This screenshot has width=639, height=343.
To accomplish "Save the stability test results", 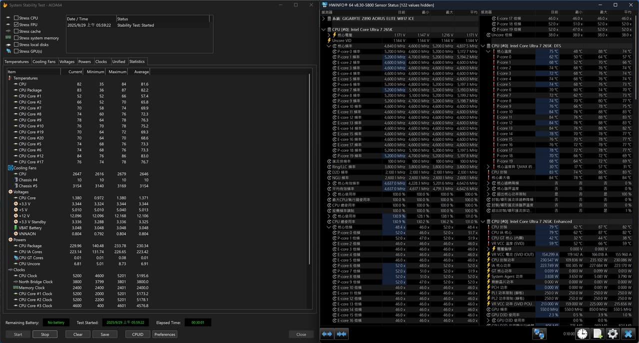I will pyautogui.click(x=105, y=335).
